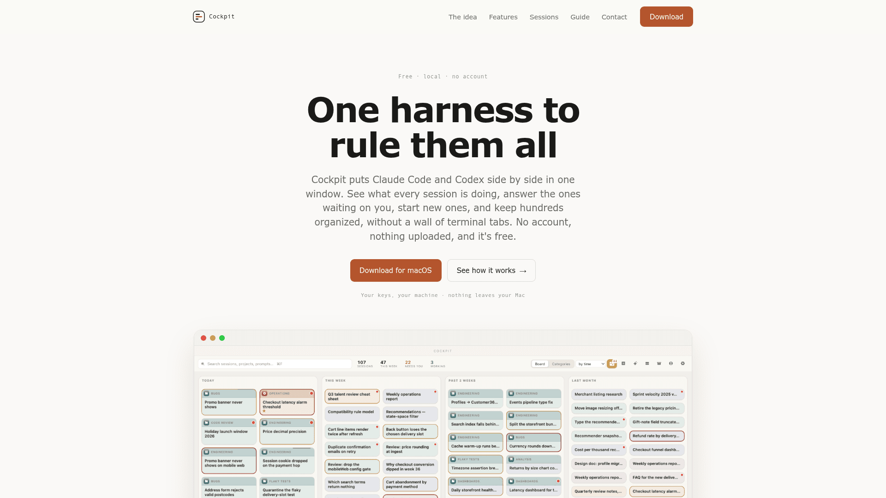Open settings via the gear icon
This screenshot has width=886, height=498.
683,363
